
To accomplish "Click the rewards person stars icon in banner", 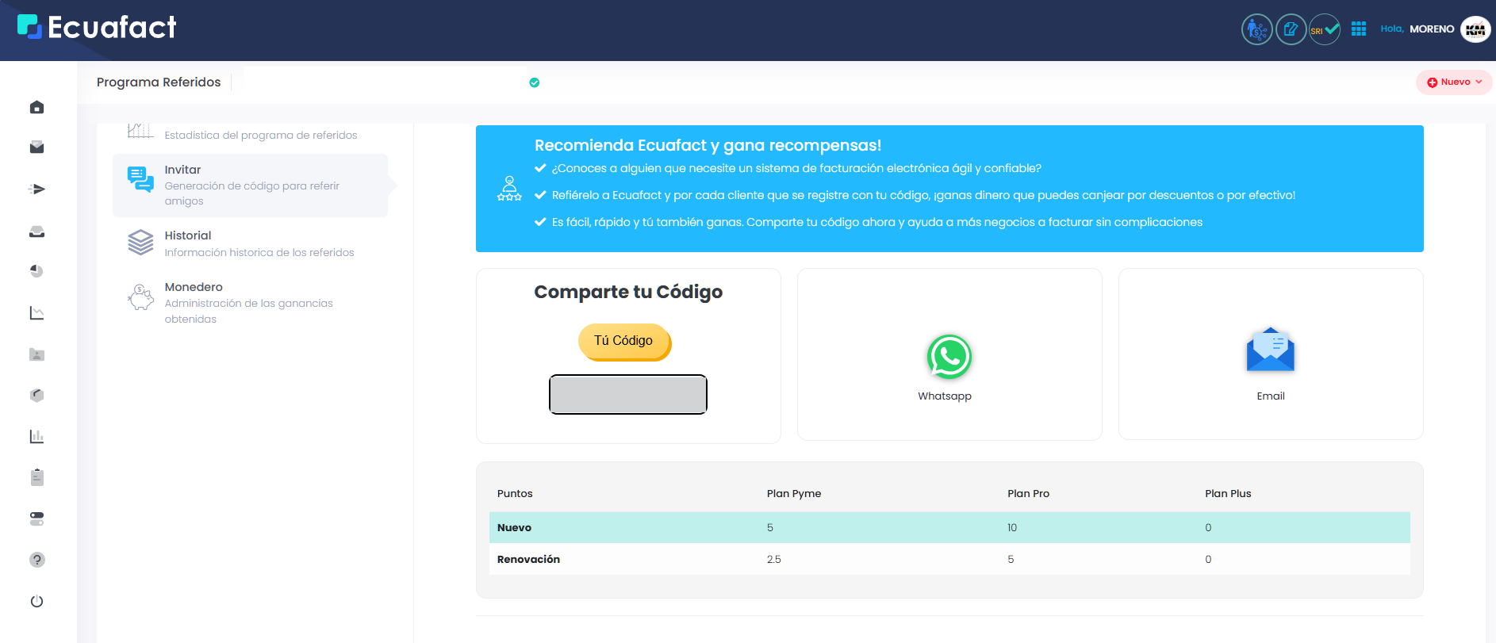I will 509,189.
